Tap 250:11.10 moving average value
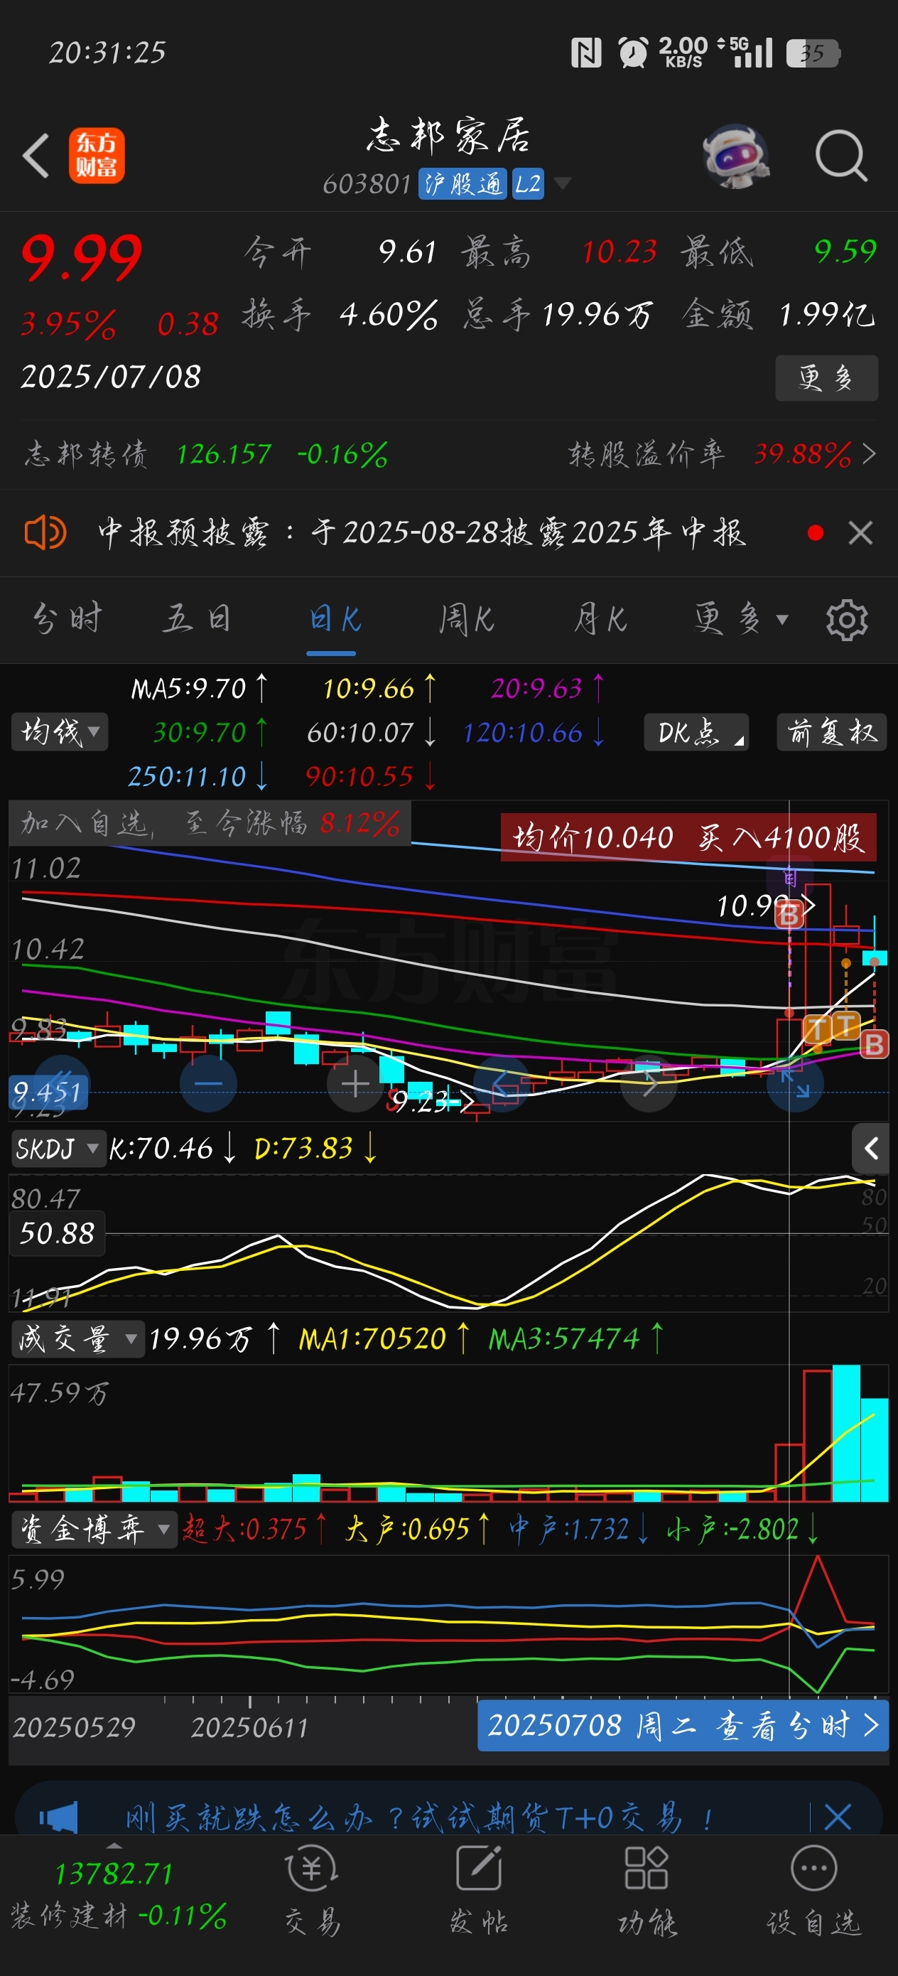 pyautogui.click(x=197, y=776)
